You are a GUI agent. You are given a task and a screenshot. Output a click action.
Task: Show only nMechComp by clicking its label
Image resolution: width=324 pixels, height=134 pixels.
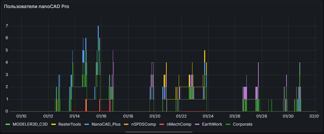(x=178, y=124)
